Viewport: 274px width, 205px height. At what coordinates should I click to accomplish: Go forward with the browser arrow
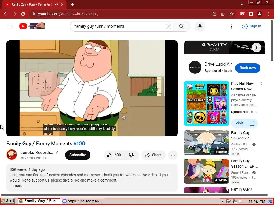(14, 14)
